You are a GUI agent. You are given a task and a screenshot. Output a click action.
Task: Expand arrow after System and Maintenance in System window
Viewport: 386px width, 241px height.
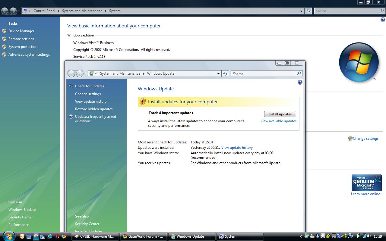(106, 11)
